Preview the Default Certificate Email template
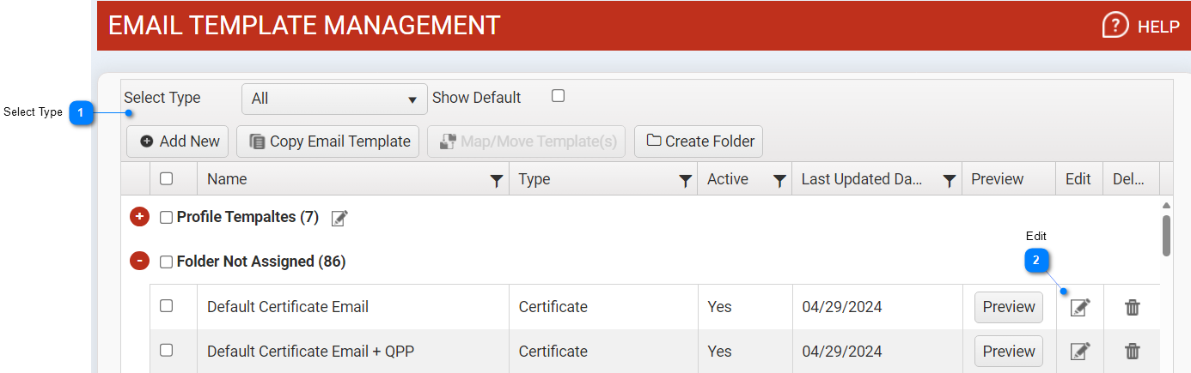This screenshot has height=373, width=1191. click(1008, 307)
